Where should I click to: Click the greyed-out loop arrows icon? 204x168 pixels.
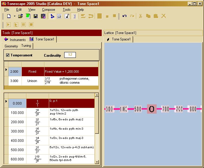pos(91,16)
